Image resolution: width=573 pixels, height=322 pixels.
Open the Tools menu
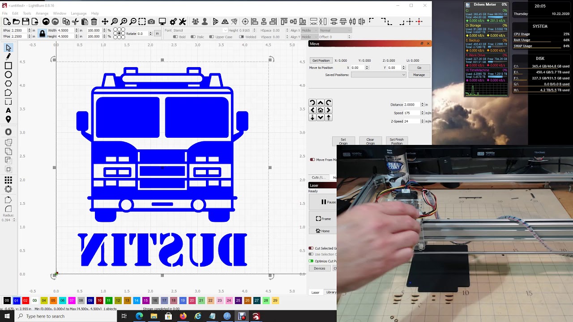coord(27,13)
